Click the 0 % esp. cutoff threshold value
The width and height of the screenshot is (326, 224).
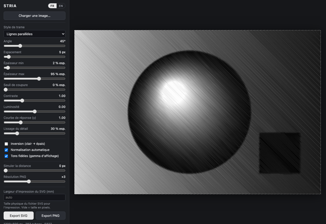59,85
